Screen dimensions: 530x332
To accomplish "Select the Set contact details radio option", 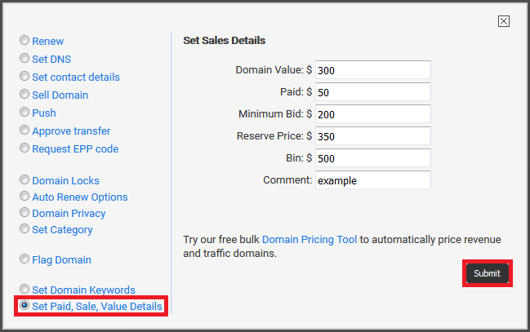I will click(x=24, y=76).
